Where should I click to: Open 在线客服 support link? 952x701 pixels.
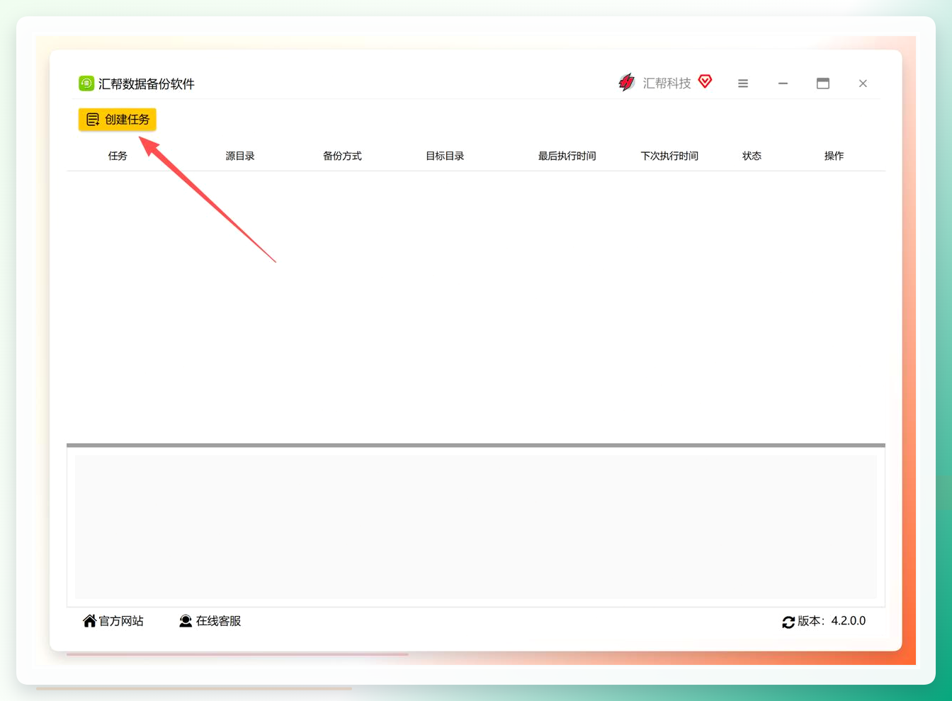click(x=210, y=621)
